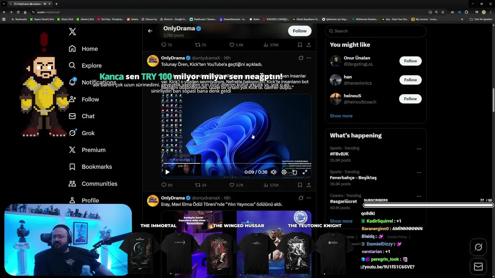Reply to the post with 75 comments
Image resolution: width=495 pixels, height=278 pixels.
167,45
